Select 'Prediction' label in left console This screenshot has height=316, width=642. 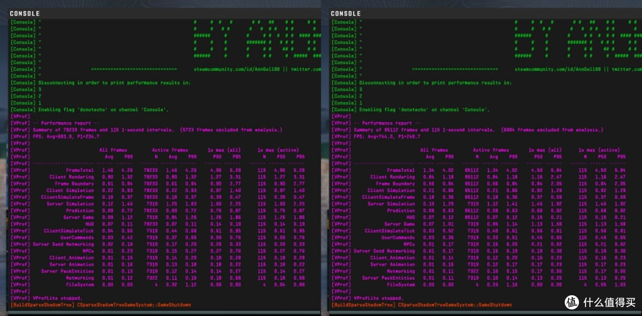click(x=80, y=210)
